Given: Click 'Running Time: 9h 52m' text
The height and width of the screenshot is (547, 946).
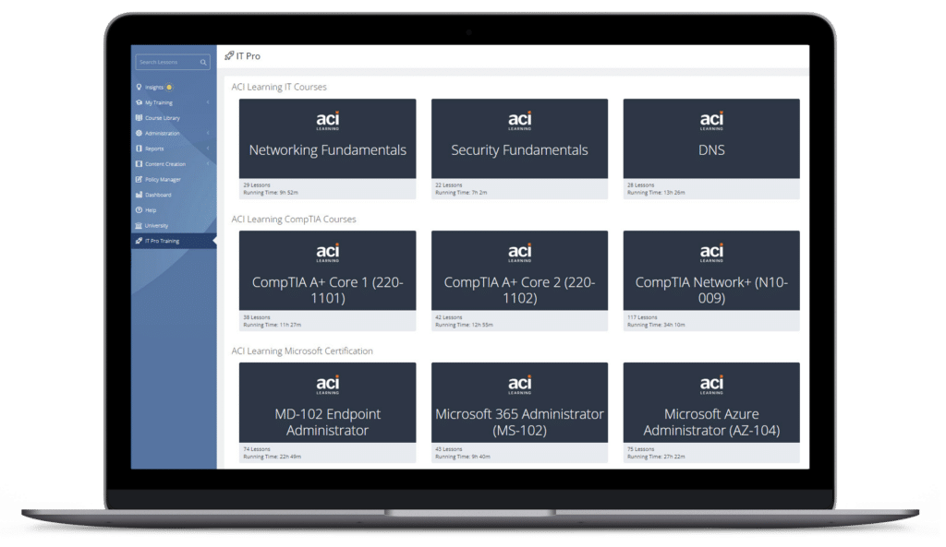Looking at the screenshot, I should (271, 193).
